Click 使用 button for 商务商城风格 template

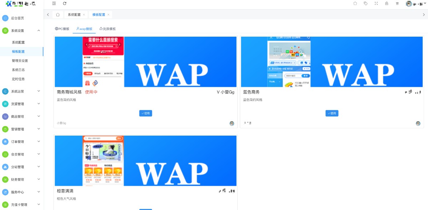coord(146,113)
